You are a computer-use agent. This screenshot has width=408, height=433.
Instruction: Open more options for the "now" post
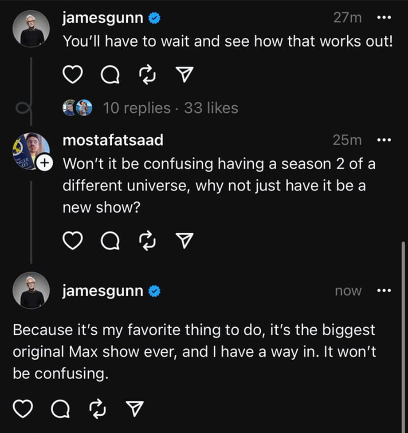pos(383,291)
